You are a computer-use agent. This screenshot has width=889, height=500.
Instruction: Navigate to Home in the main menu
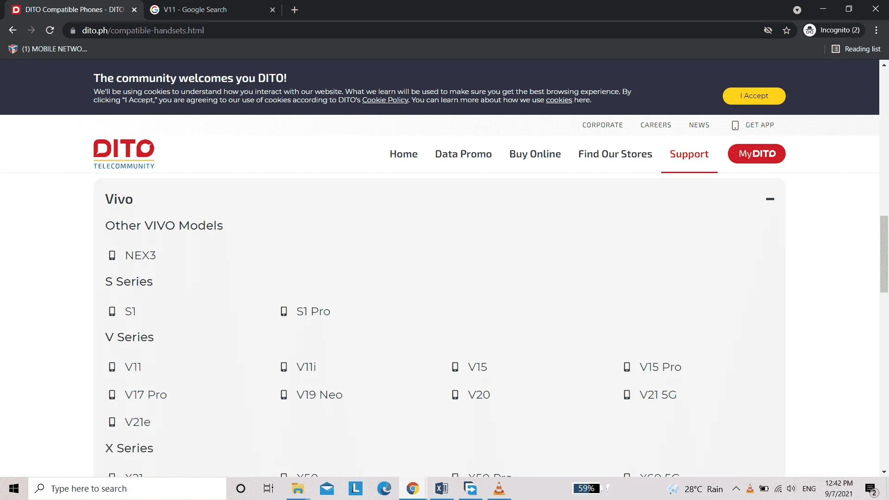tap(403, 154)
